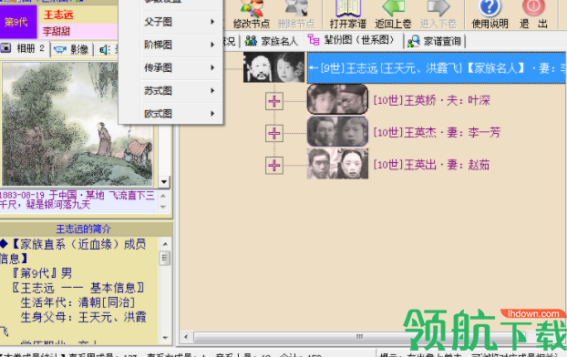Click the 生活年代：清朝[同治] line
Screen dimensions: 567x357
point(77,302)
